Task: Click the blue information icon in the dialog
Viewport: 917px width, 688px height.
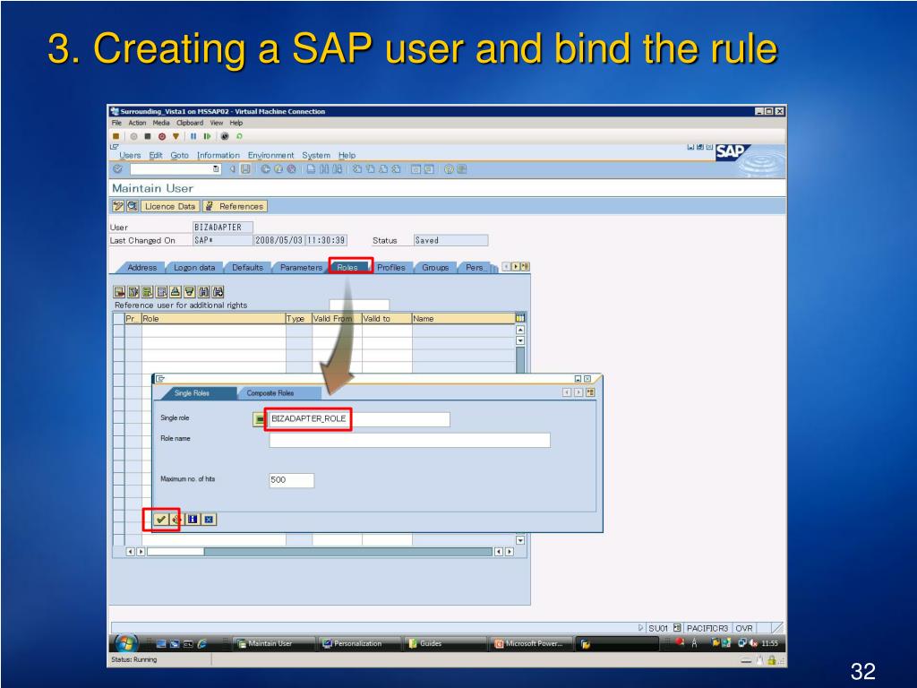Action: (x=193, y=520)
